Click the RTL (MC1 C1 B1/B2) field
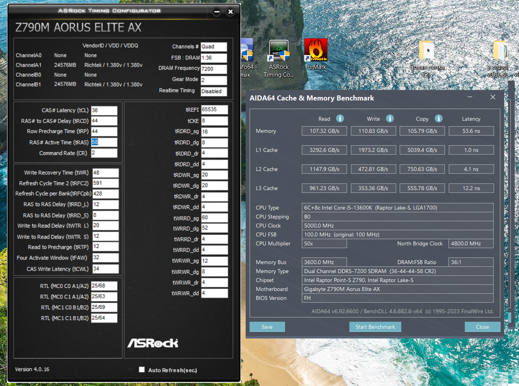 (104, 318)
